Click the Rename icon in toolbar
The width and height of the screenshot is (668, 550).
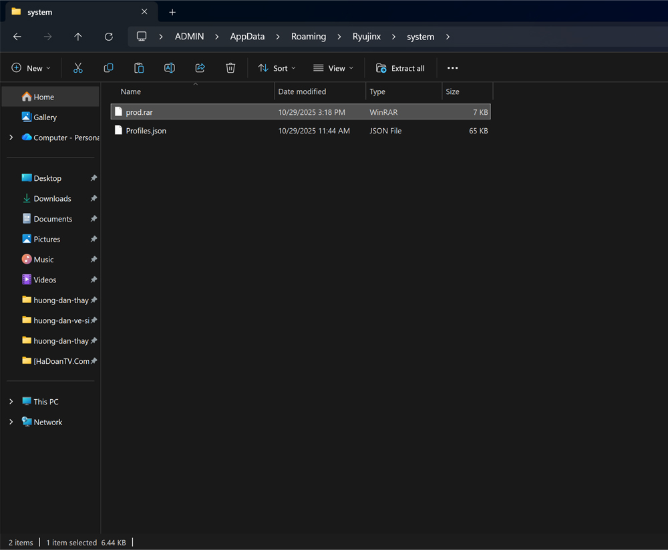coord(170,68)
